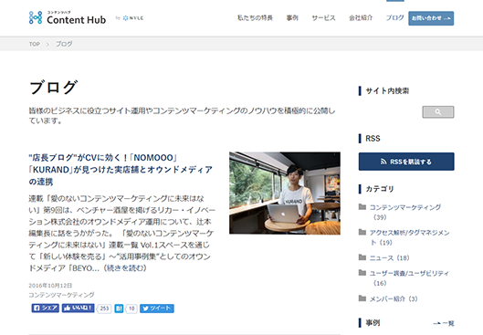Click the Hatena bookmark count 10
The image size is (483, 335).
[131, 309]
